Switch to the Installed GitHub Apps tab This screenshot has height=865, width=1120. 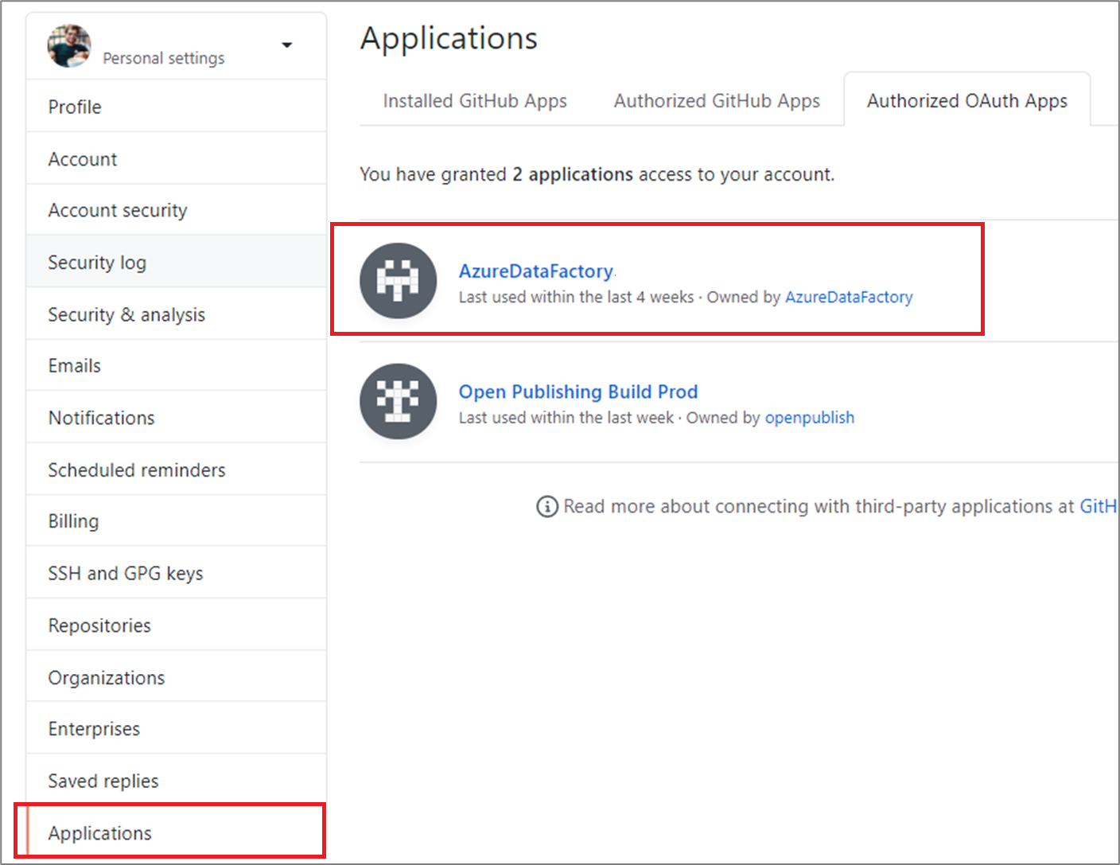click(x=474, y=100)
